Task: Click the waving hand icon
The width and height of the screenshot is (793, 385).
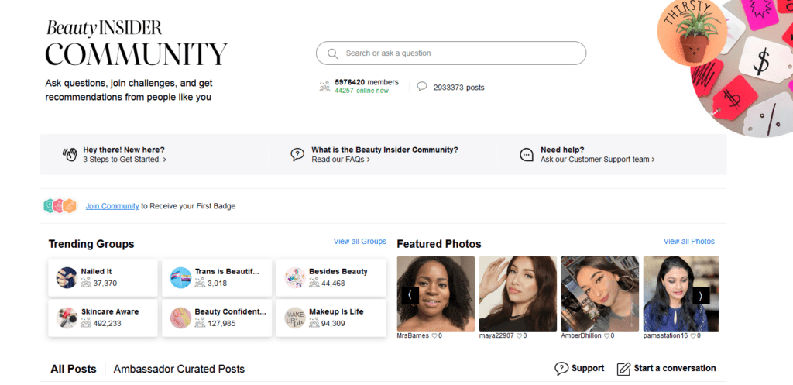Action: [x=70, y=154]
